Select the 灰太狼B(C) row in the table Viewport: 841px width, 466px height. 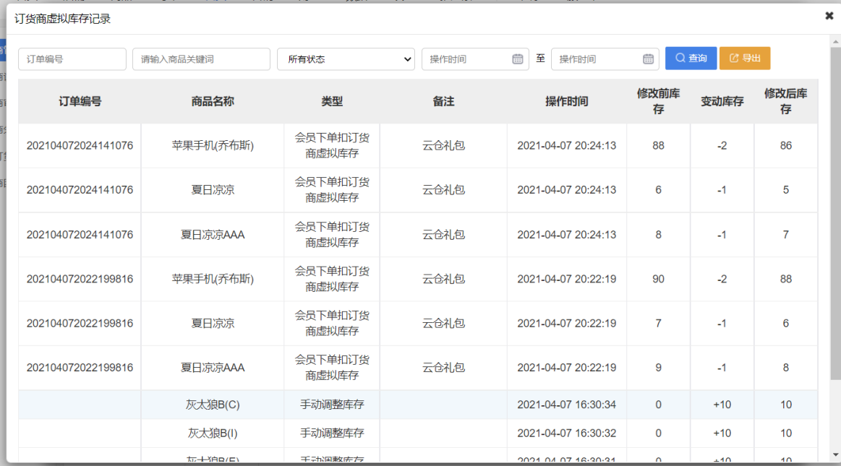[x=208, y=405]
